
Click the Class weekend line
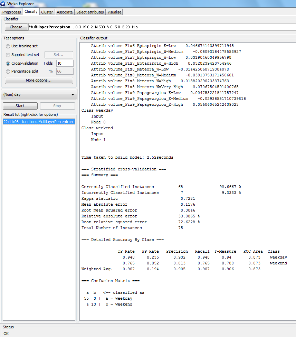point(97,128)
